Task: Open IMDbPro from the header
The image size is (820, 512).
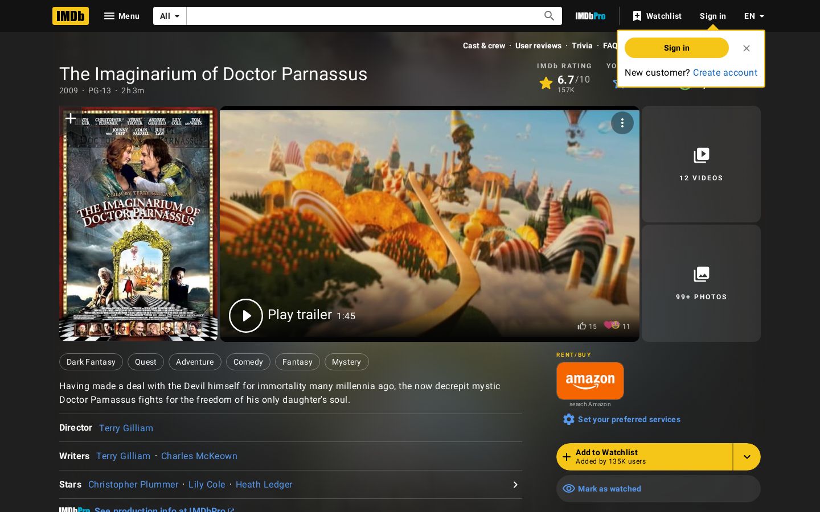Action: (590, 16)
